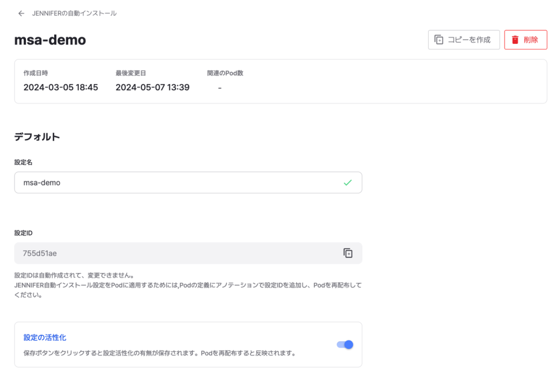Image resolution: width=555 pixels, height=377 pixels.
Task: Click the 設定ID help text below field
Action: [188, 285]
